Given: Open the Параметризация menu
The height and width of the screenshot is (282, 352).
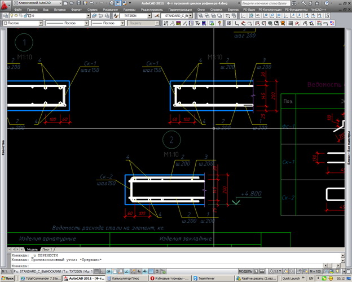Looking at the screenshot, I should coord(179,10).
